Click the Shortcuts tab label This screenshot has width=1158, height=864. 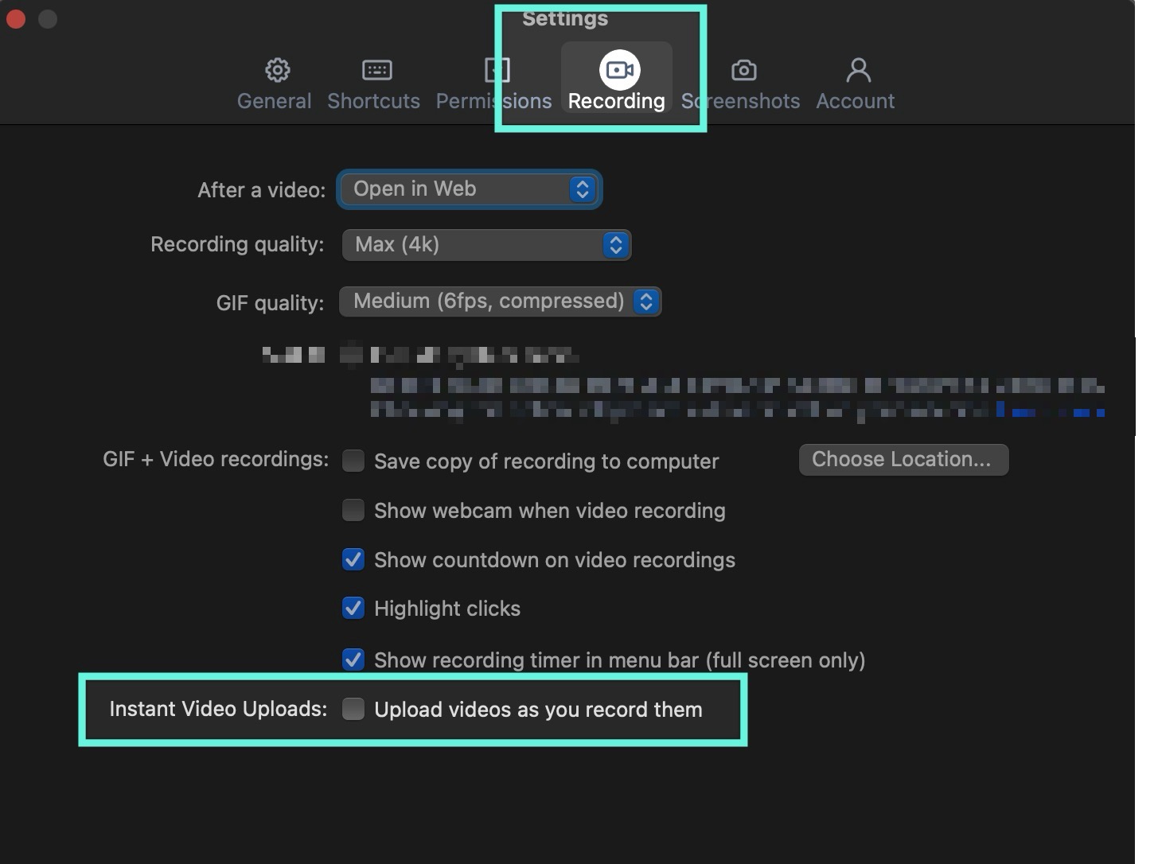click(x=373, y=101)
